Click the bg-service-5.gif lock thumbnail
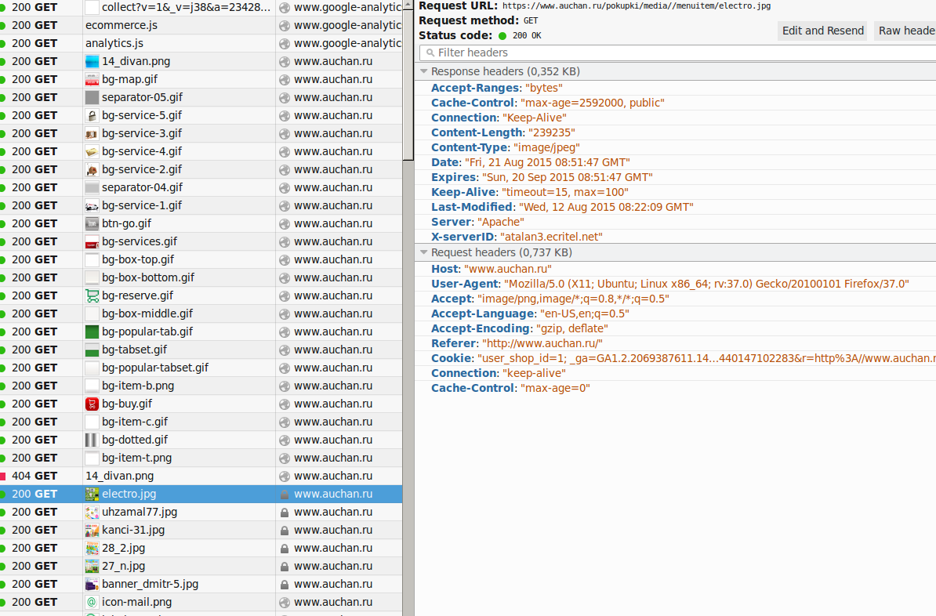Screen dimensions: 936x616 coord(92,115)
